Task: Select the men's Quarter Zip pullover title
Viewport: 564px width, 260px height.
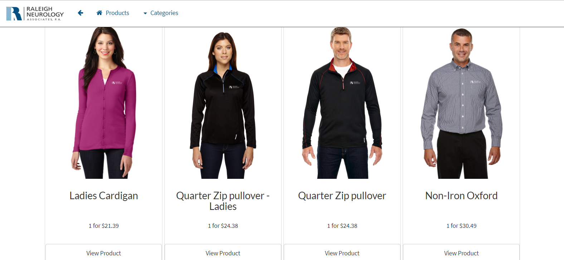Action: 342,196
